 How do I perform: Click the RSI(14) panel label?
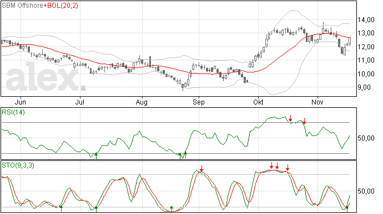13,112
